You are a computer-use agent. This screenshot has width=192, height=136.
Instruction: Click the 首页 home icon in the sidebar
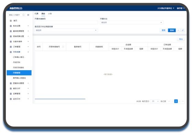tap(11, 21)
